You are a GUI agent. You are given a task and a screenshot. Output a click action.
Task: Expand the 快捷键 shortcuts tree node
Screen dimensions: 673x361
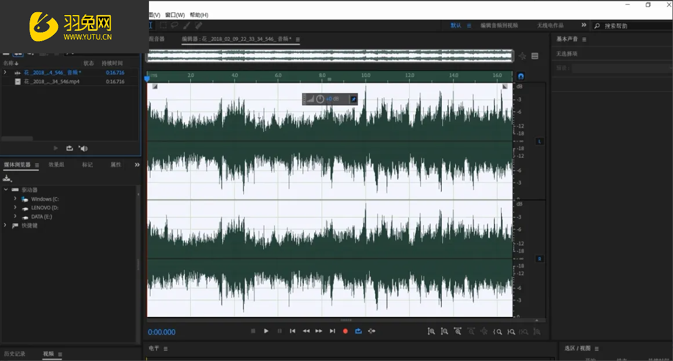pyautogui.click(x=6, y=225)
